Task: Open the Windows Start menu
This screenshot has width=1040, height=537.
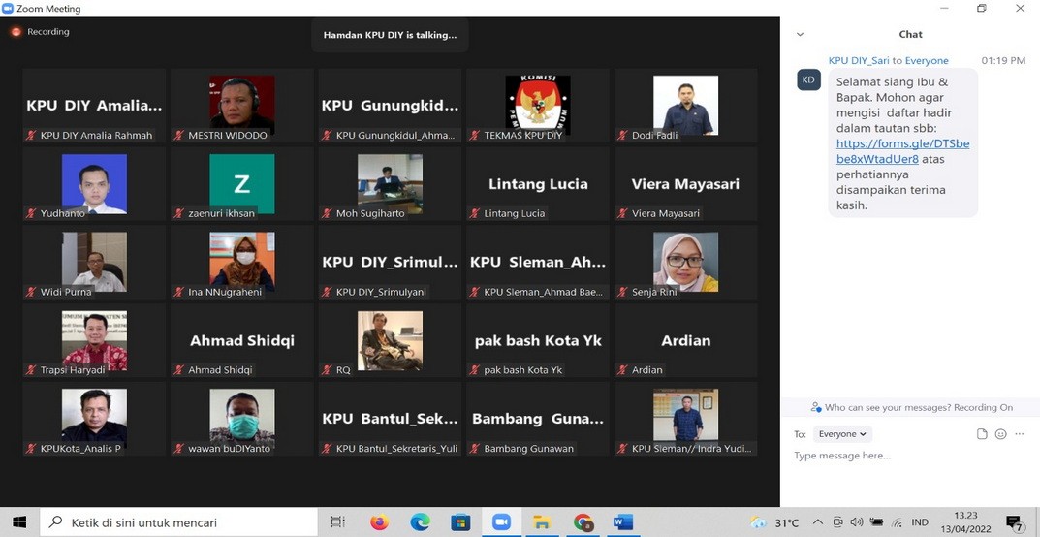Action: tap(19, 522)
